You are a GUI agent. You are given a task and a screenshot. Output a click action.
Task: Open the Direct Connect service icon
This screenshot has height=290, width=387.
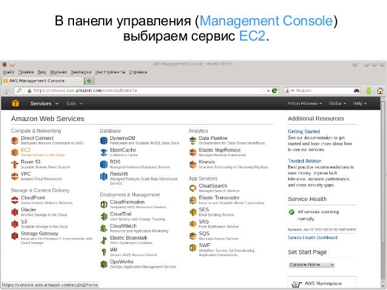pos(15,140)
